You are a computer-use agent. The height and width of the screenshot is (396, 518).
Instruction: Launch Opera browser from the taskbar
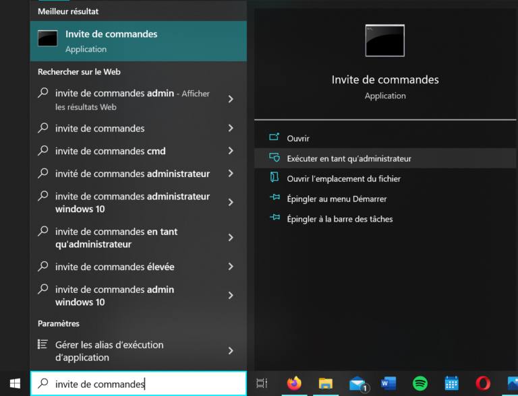pyautogui.click(x=483, y=384)
